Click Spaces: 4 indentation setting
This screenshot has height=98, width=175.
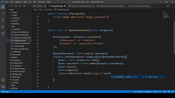(148, 92)
